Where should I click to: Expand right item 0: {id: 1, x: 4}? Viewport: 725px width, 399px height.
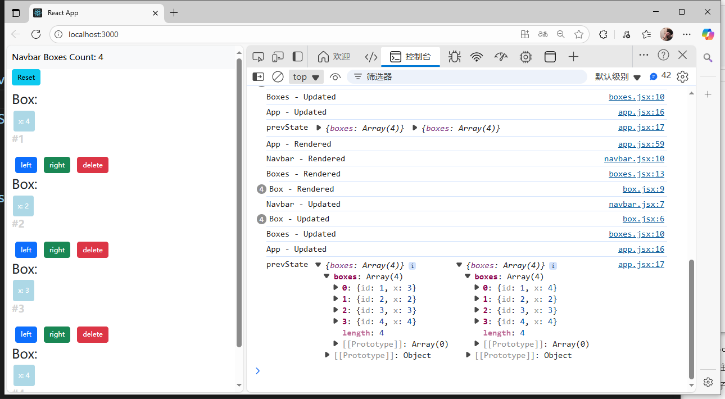pyautogui.click(x=477, y=288)
